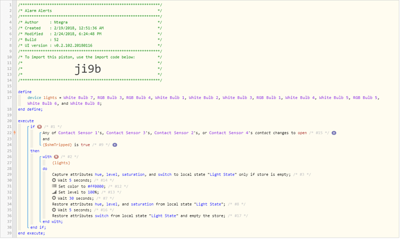Click the author name Ntegra
The image size is (402, 240).
pyautogui.click(x=61, y=23)
